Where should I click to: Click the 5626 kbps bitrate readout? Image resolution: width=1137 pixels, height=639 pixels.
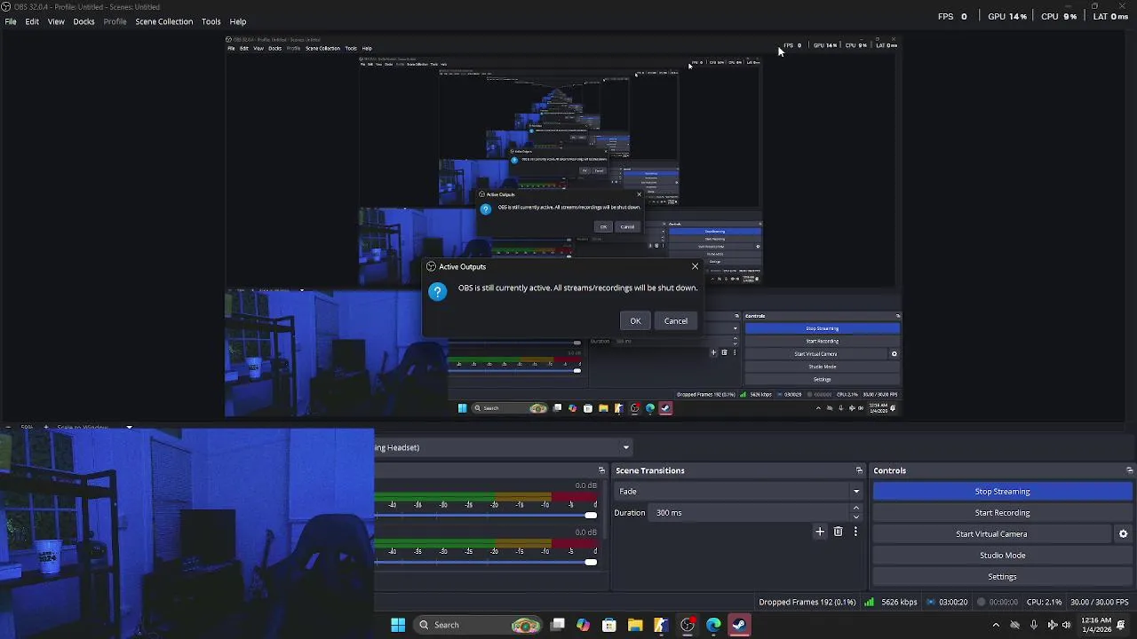(x=898, y=602)
